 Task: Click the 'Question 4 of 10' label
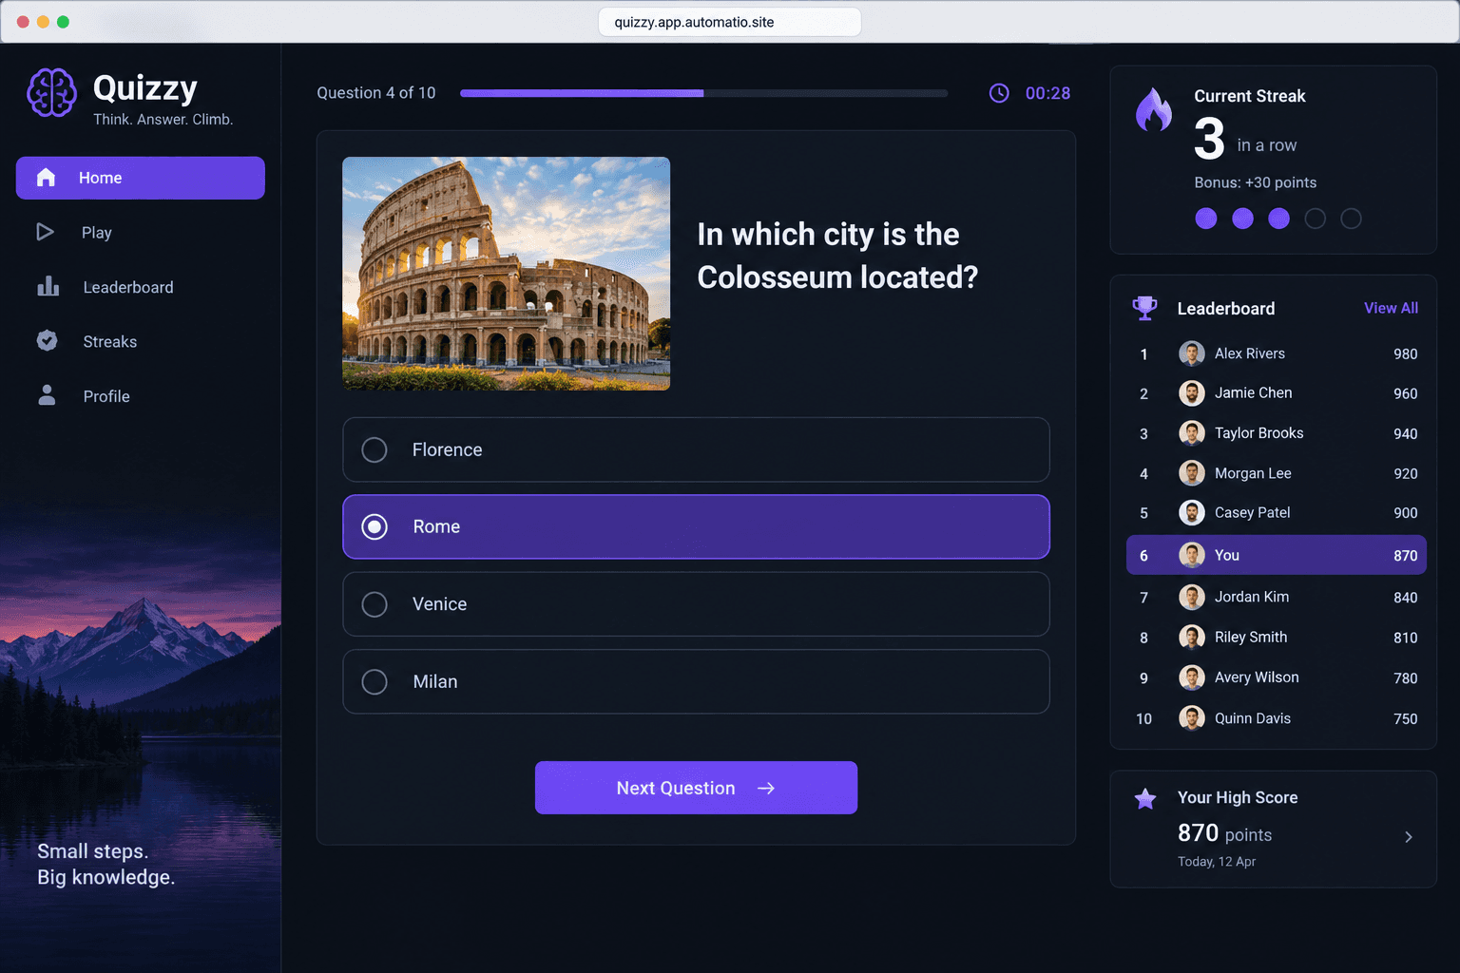point(376,93)
